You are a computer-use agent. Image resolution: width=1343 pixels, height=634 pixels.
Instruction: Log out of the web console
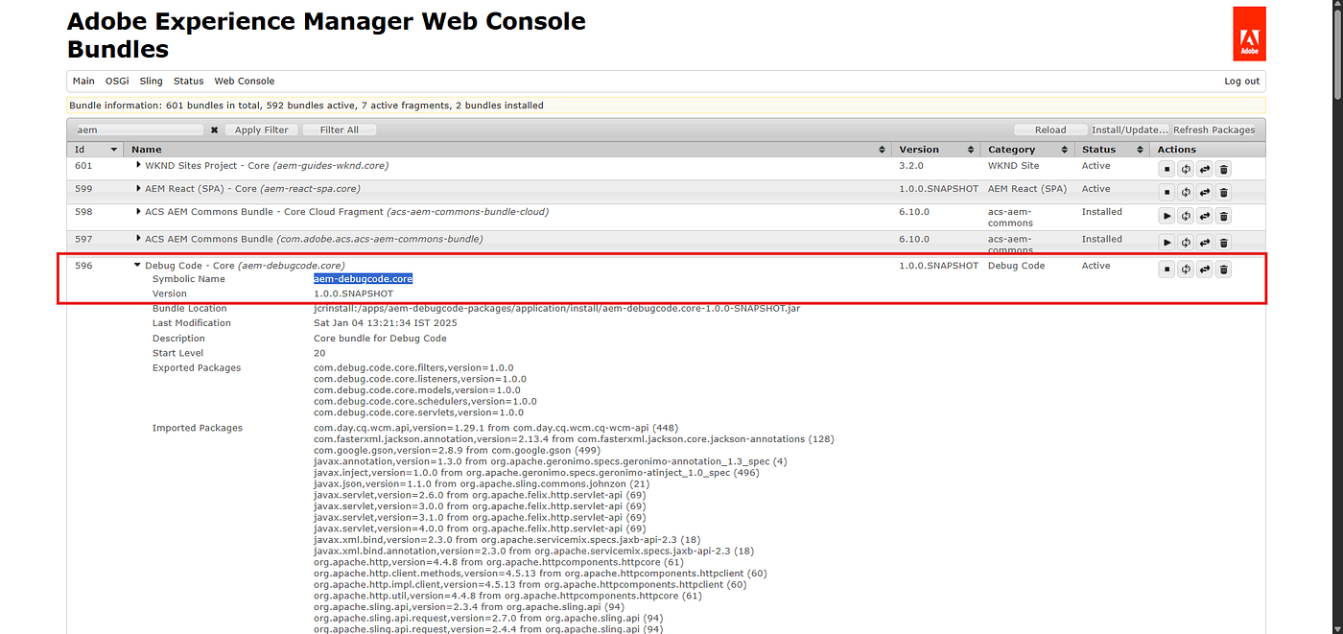1242,82
